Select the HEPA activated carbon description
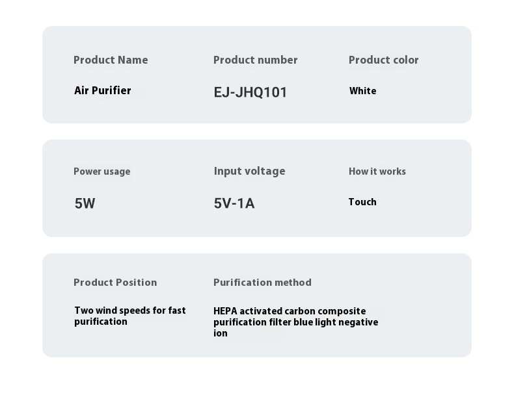 click(x=295, y=322)
